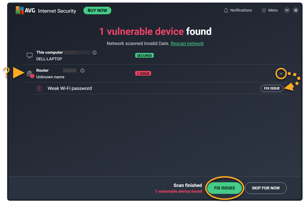Open info icon beside Router
Viewport: 306px width, 203px height.
[83, 71]
